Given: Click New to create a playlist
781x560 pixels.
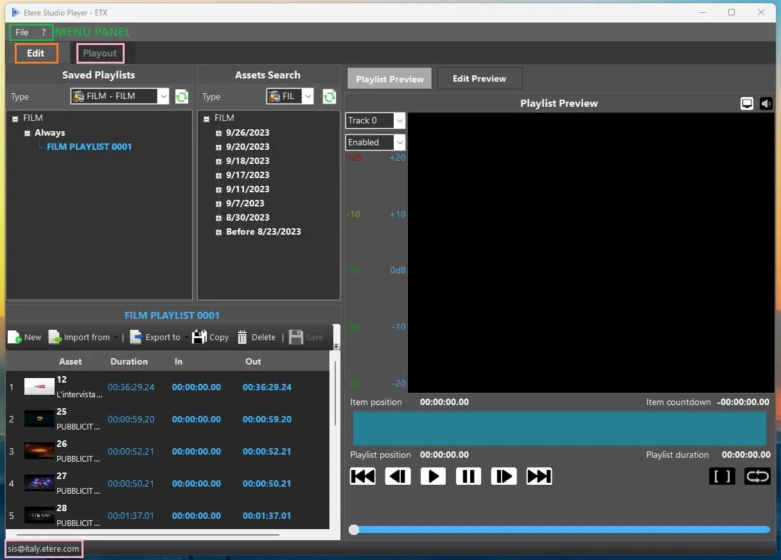Looking at the screenshot, I should tap(24, 337).
